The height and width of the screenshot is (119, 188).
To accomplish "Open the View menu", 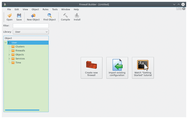I will (25, 9).
